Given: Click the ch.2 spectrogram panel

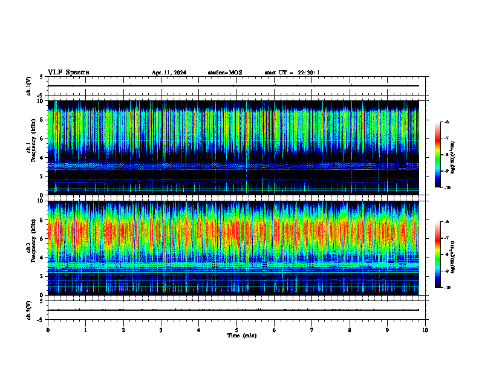Looking at the screenshot, I should 233,248.
